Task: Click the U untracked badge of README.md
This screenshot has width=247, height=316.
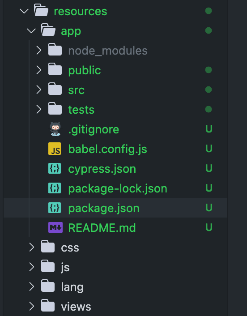Action: pyautogui.click(x=209, y=227)
